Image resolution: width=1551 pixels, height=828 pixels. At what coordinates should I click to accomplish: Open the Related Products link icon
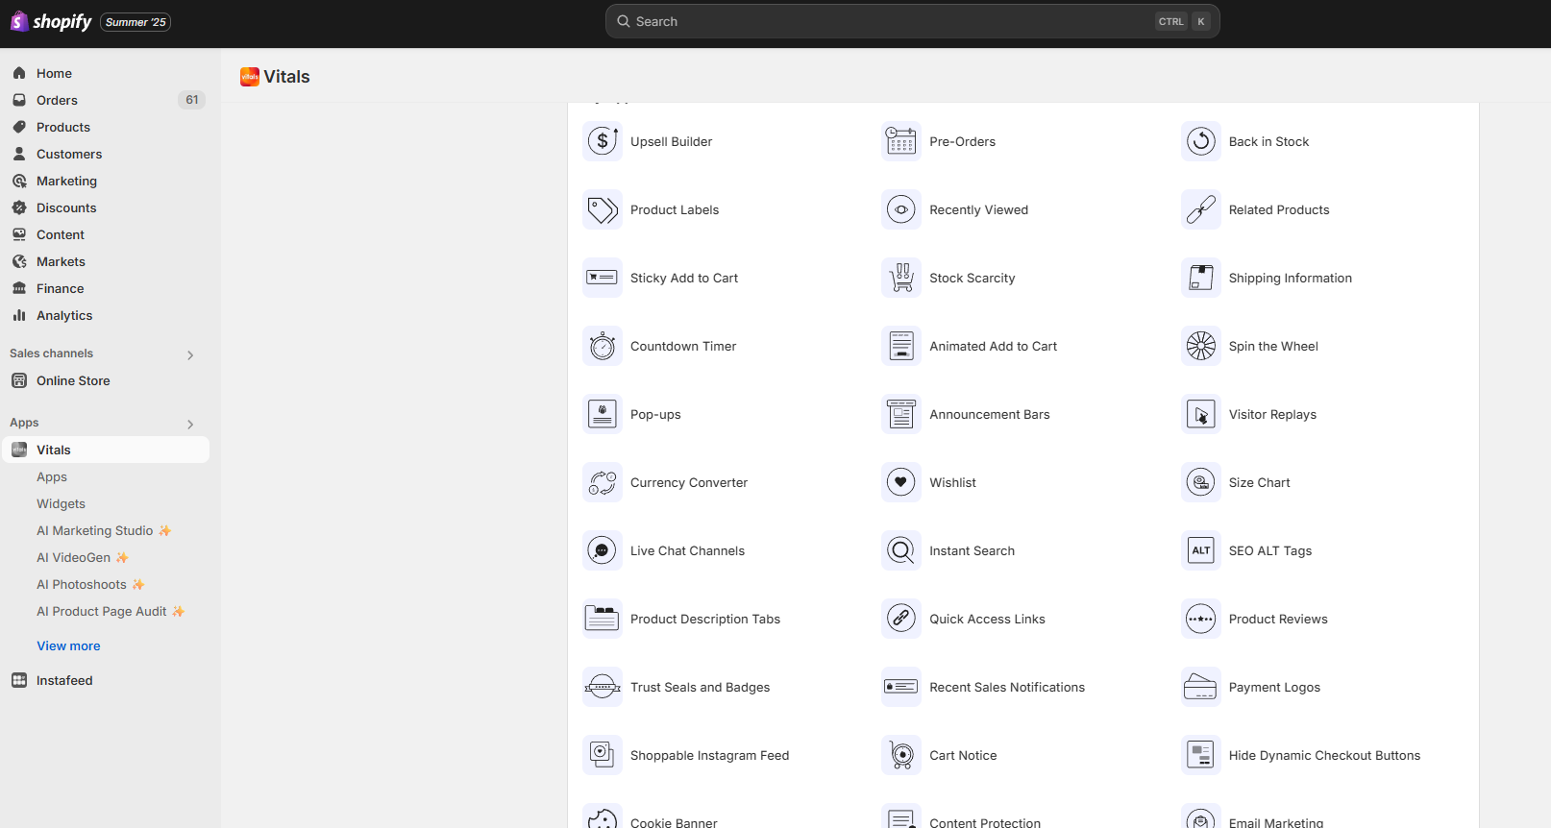pyautogui.click(x=1201, y=209)
